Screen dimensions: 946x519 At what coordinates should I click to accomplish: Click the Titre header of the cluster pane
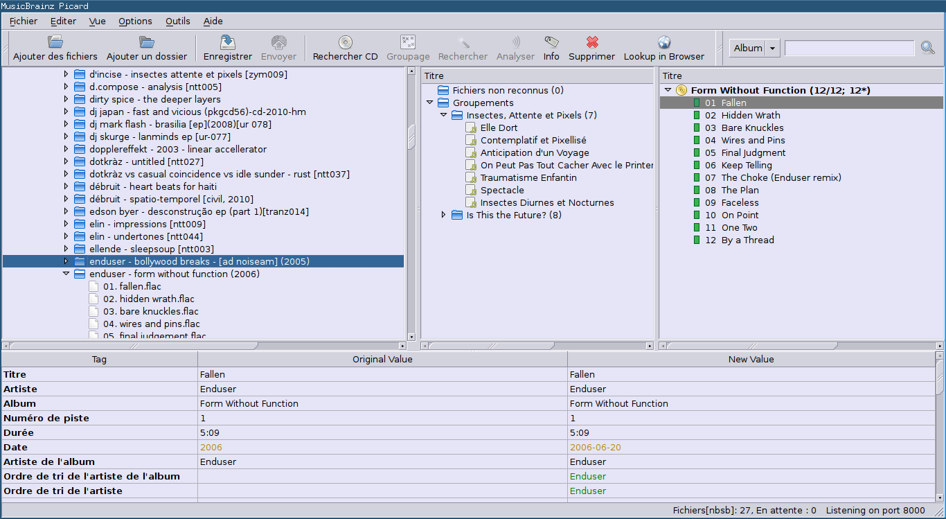(537, 76)
